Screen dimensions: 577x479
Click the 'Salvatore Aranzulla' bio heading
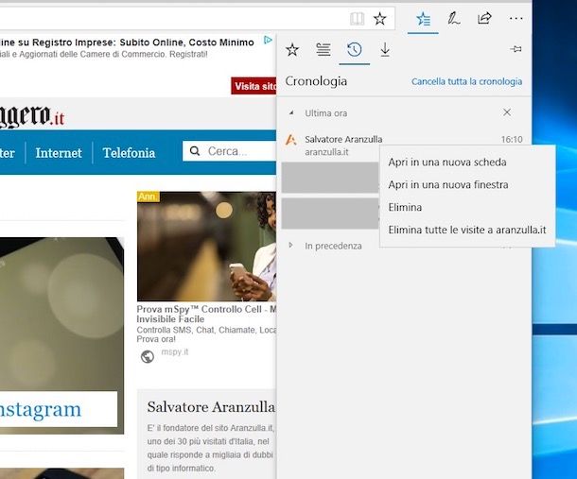coord(211,407)
